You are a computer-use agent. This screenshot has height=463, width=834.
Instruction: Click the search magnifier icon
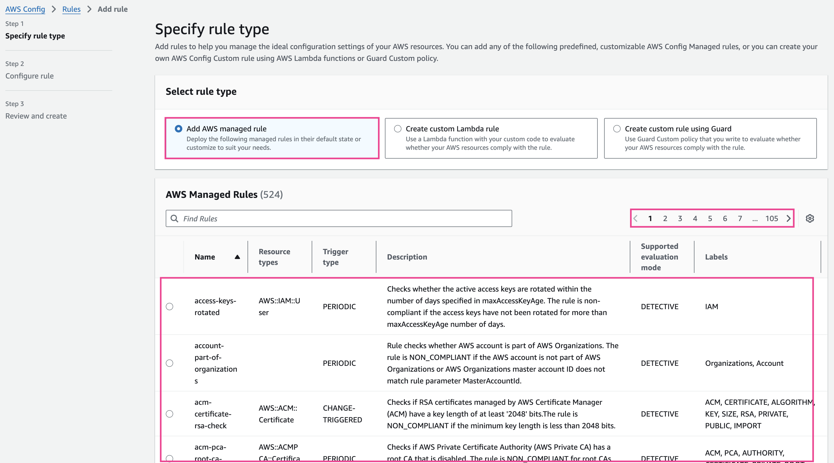click(175, 219)
